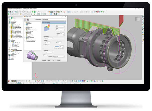Open the Tools menu

pyautogui.click(x=20, y=10)
